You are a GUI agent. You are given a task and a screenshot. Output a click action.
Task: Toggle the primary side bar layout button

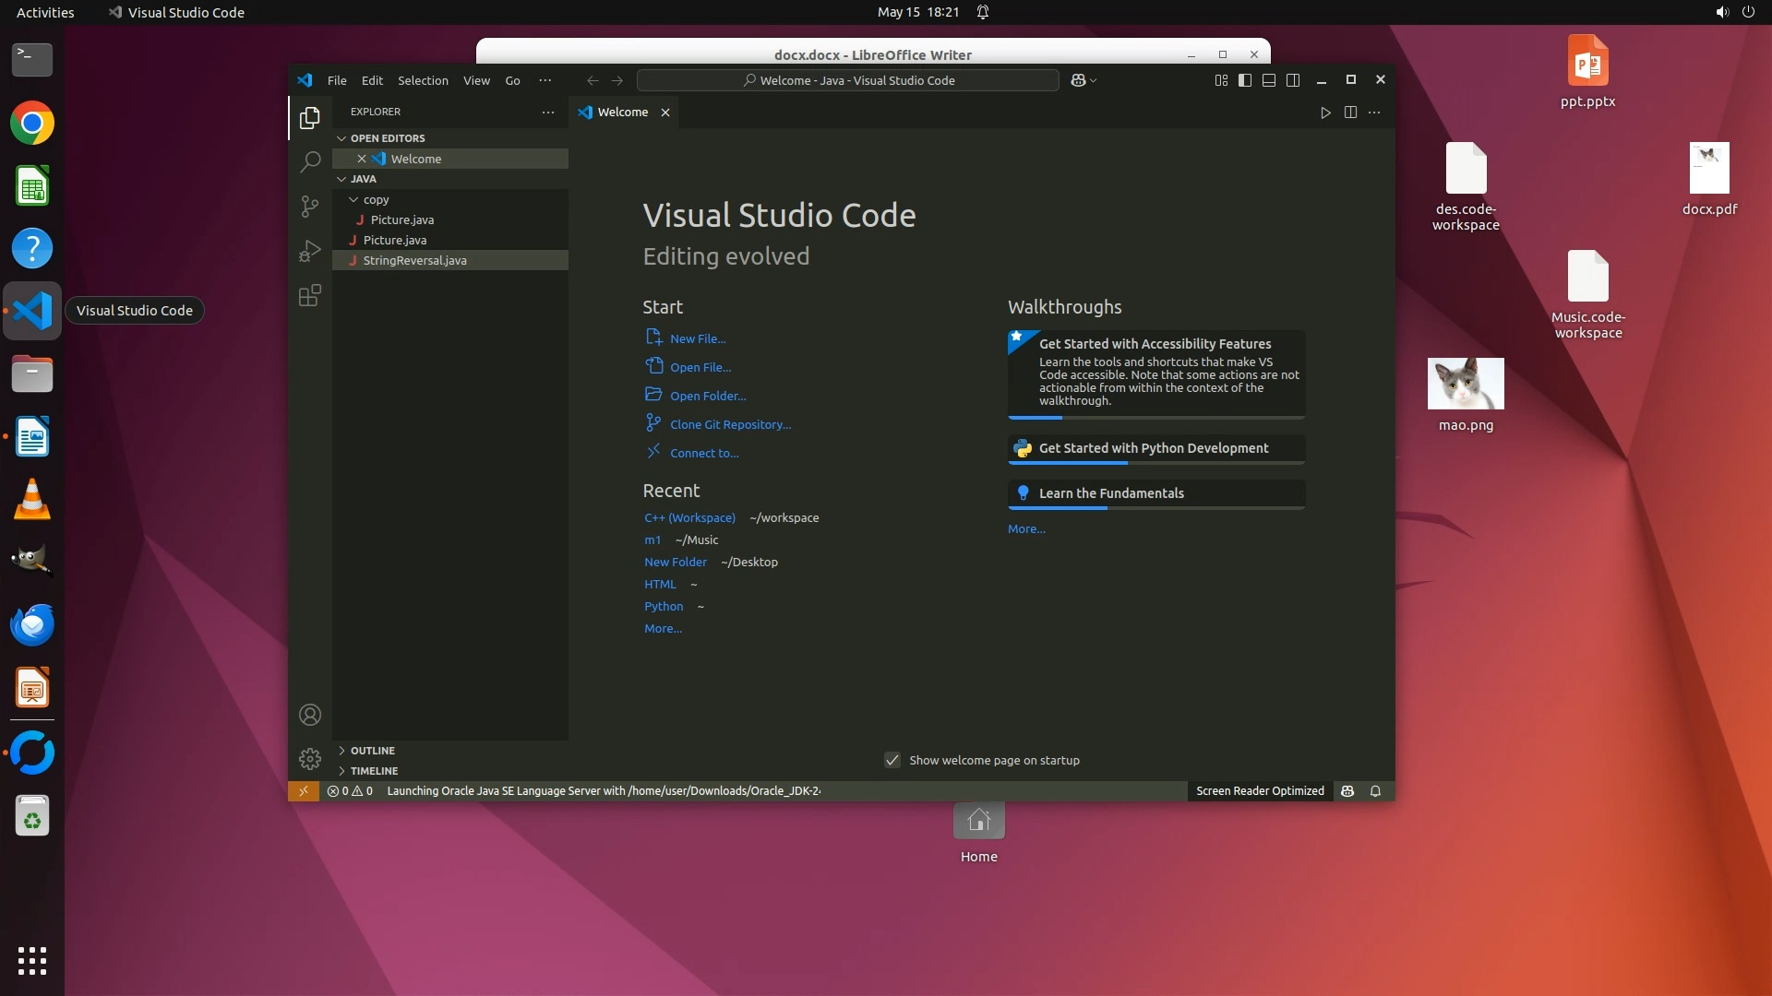1245,80
